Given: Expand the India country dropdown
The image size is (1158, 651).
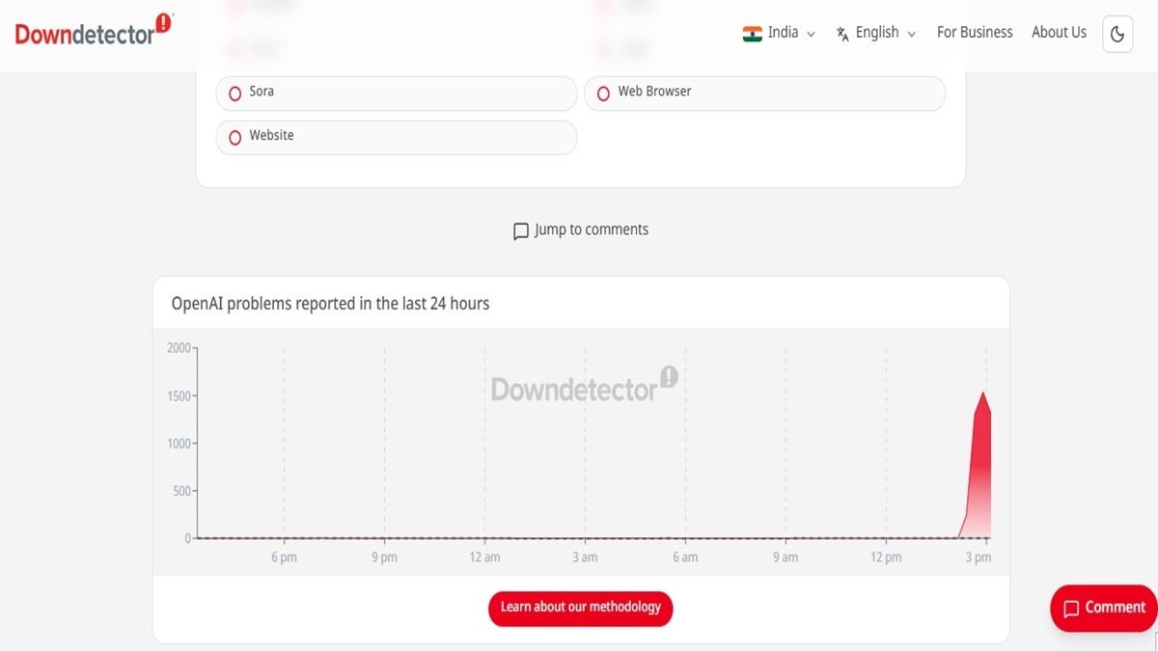Looking at the screenshot, I should click(779, 34).
